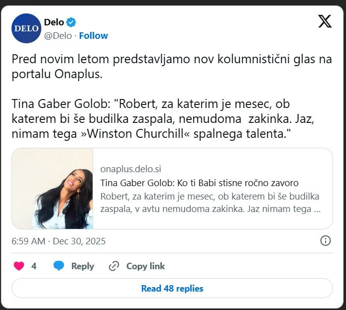Open the X logo link
This screenshot has width=346, height=310.
click(x=325, y=22)
